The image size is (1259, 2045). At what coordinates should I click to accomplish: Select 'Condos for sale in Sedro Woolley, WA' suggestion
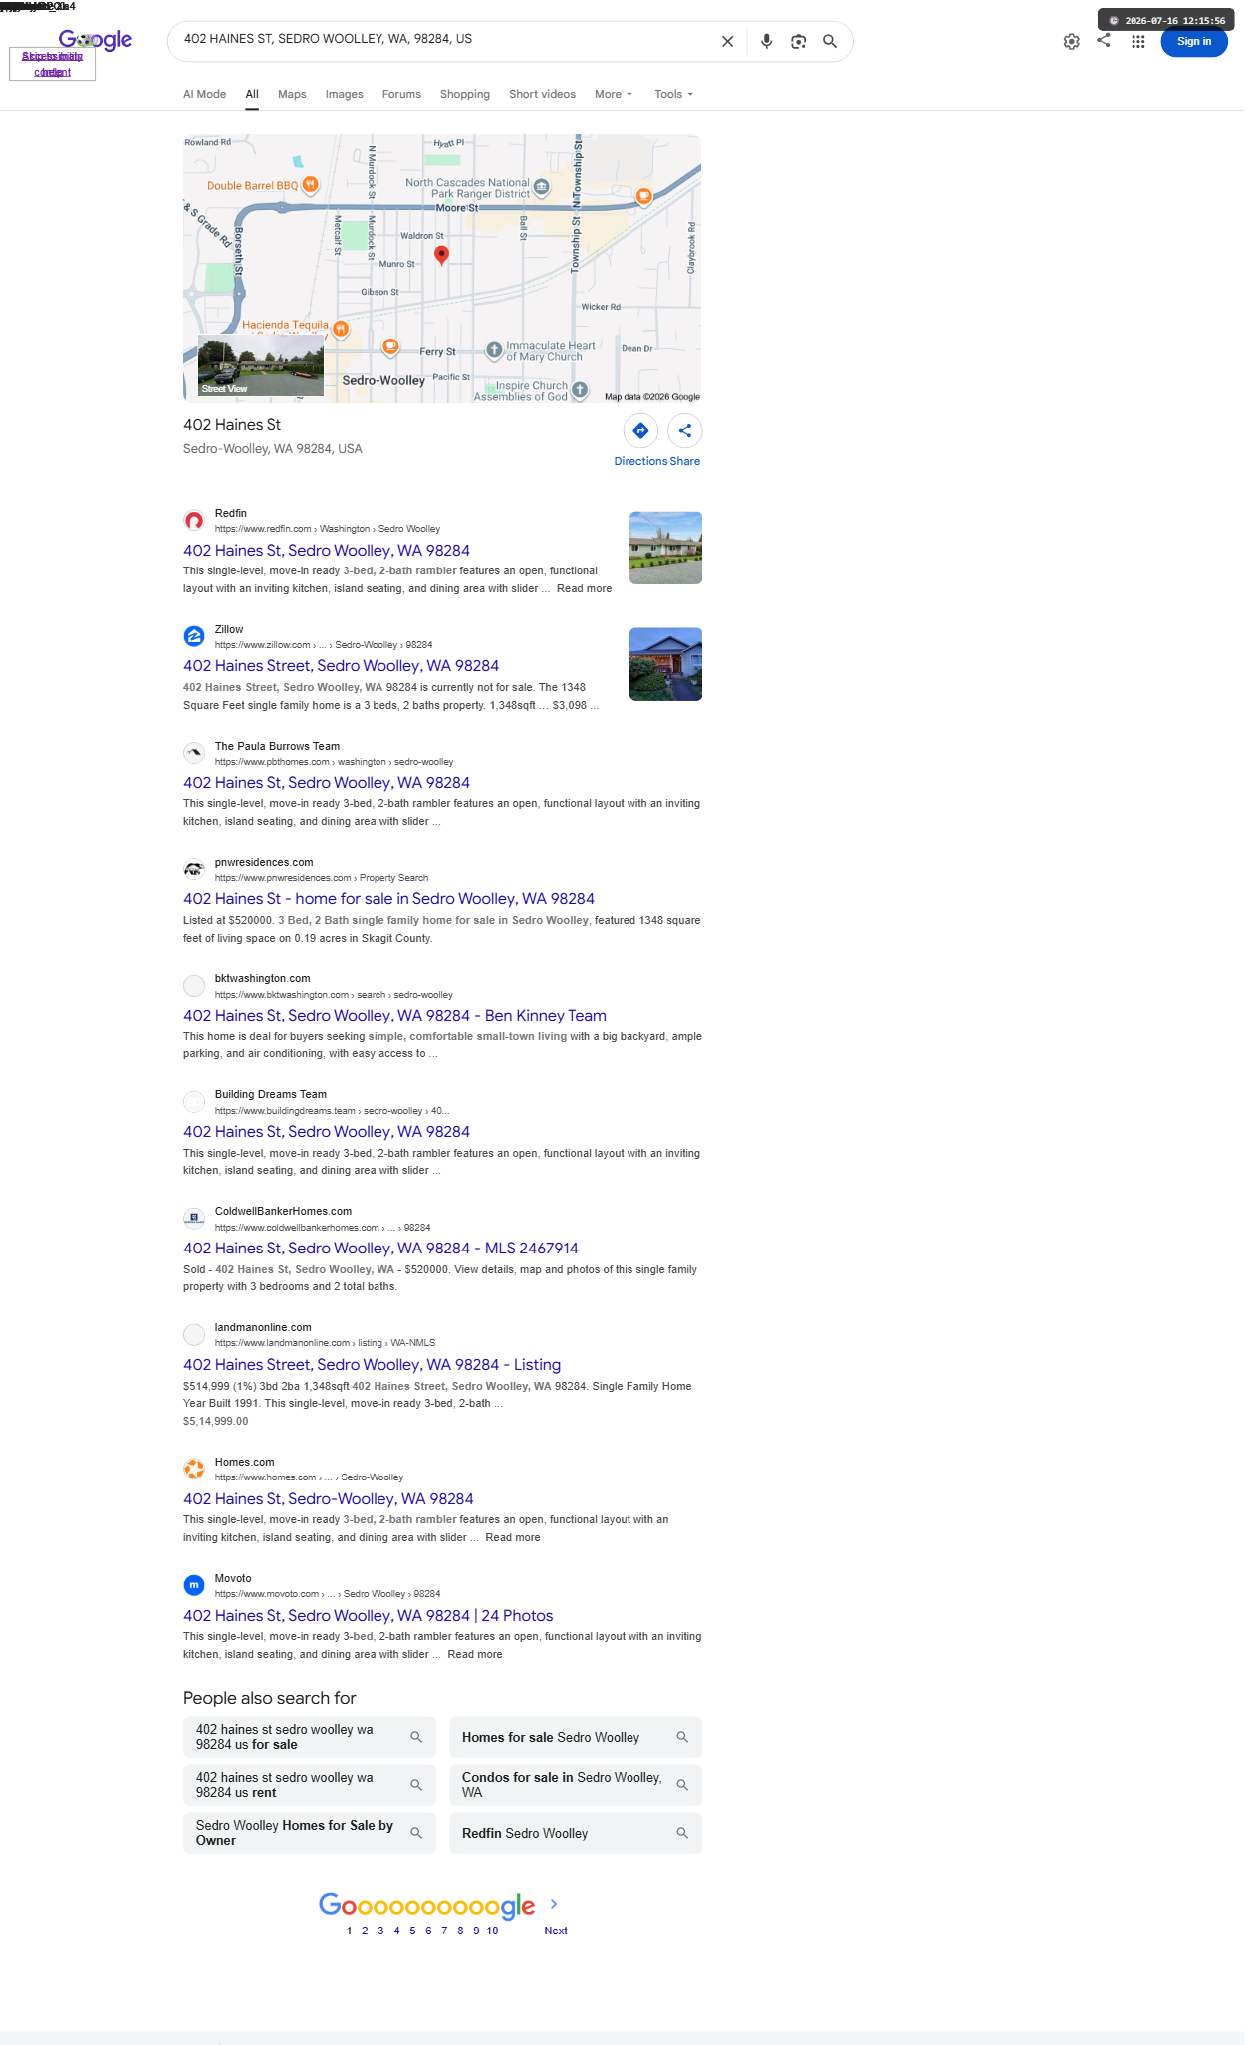[x=576, y=1785]
